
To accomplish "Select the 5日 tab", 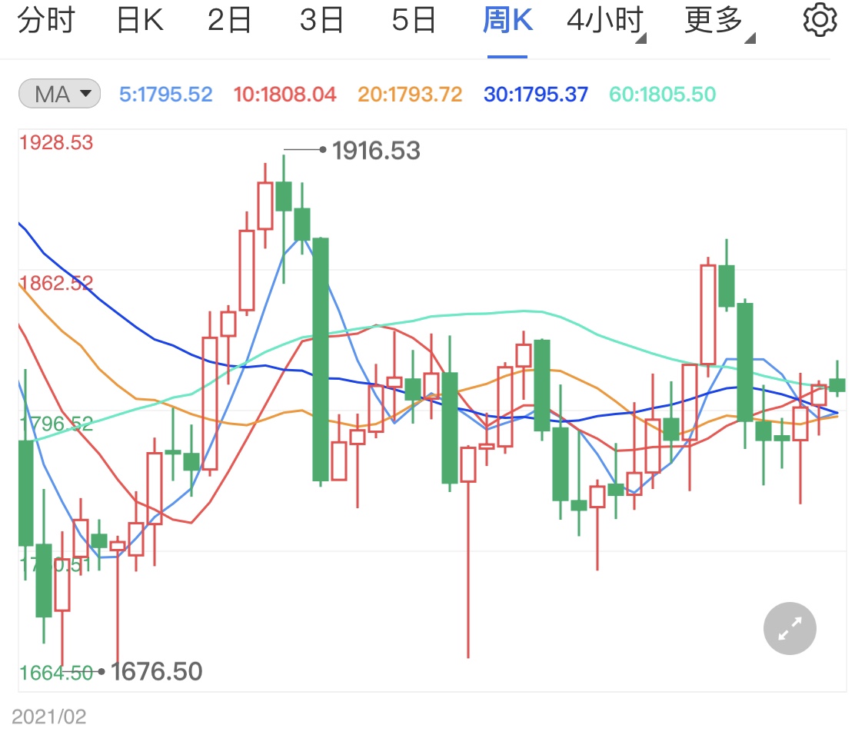I will pyautogui.click(x=414, y=21).
